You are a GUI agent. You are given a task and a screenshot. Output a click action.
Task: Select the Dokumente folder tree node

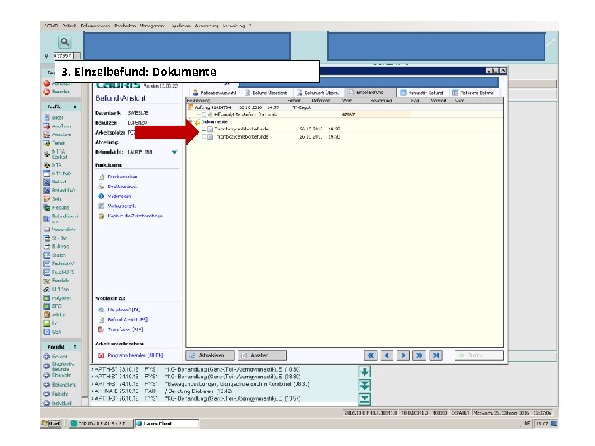pos(212,122)
